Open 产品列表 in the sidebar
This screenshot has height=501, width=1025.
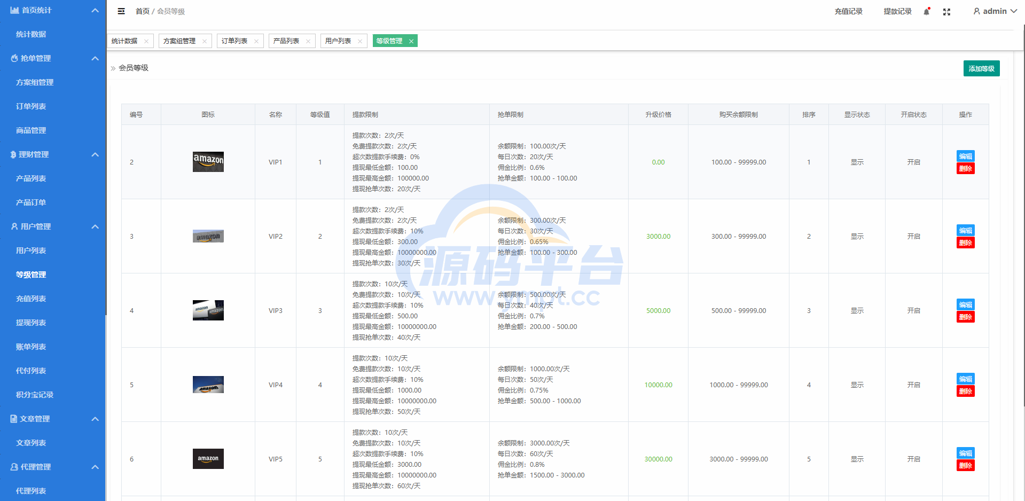pos(31,178)
